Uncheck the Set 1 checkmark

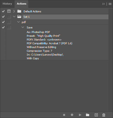3,17
